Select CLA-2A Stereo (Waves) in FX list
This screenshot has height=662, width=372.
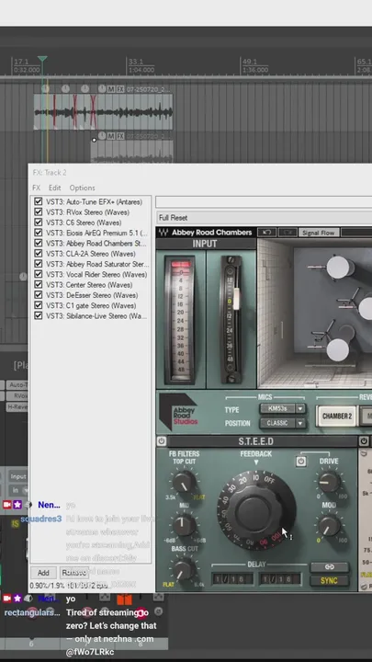[x=90, y=254]
